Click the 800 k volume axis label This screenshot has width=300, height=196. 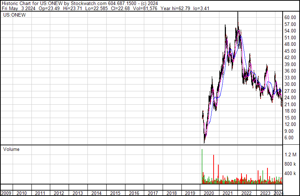coord(290,164)
